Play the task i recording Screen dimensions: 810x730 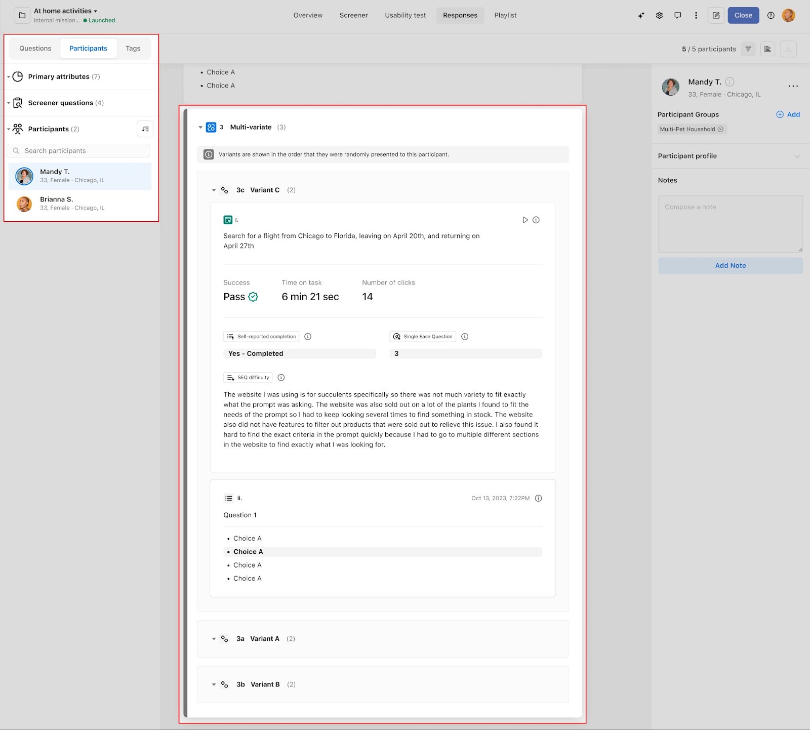click(525, 220)
